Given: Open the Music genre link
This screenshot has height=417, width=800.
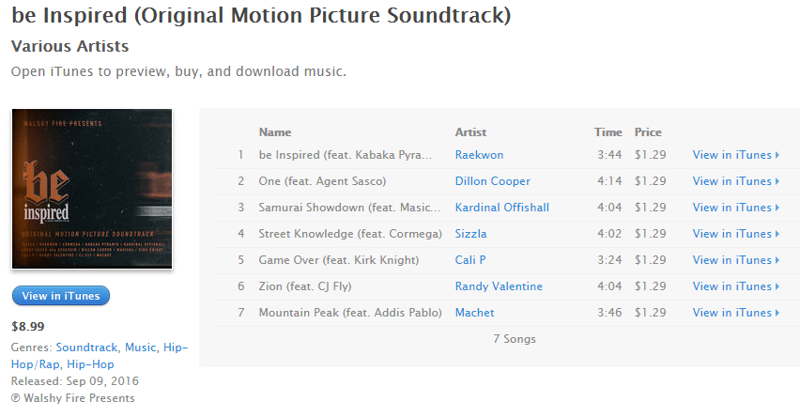Looking at the screenshot, I should click(x=140, y=347).
